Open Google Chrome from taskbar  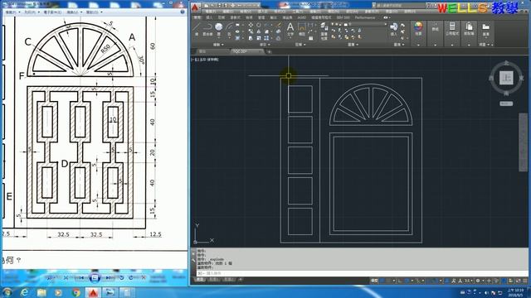click(76, 292)
